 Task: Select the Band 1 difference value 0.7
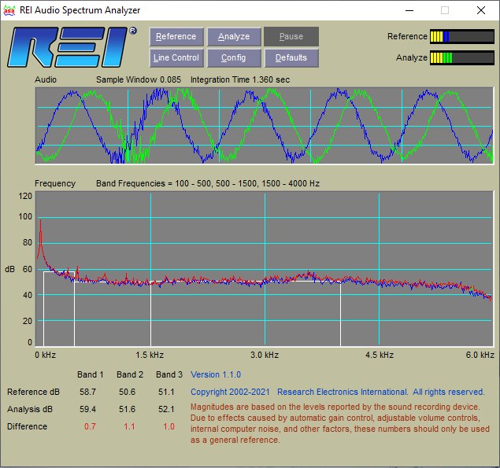coord(90,426)
